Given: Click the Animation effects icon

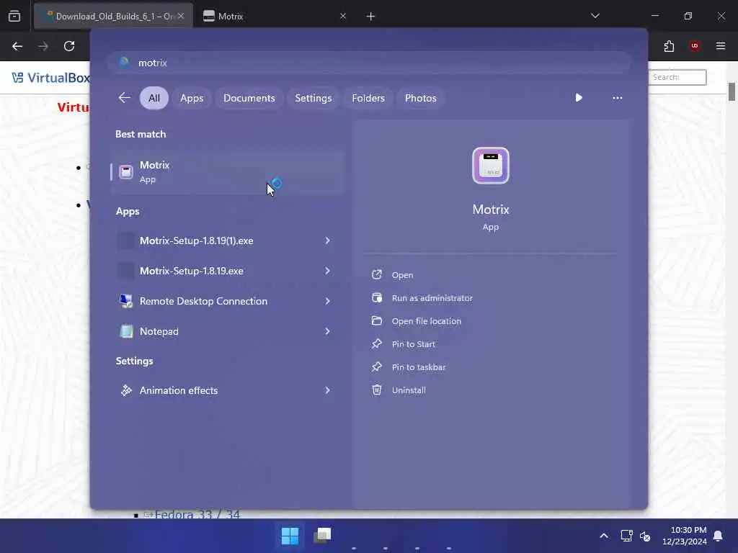Looking at the screenshot, I should [x=126, y=390].
